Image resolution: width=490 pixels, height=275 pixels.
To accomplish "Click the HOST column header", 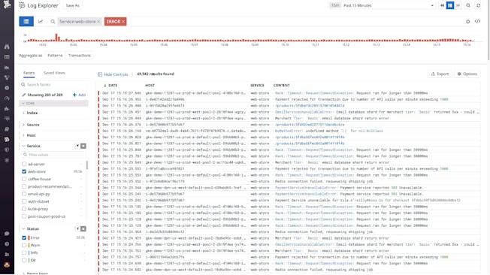I will coord(150,86).
